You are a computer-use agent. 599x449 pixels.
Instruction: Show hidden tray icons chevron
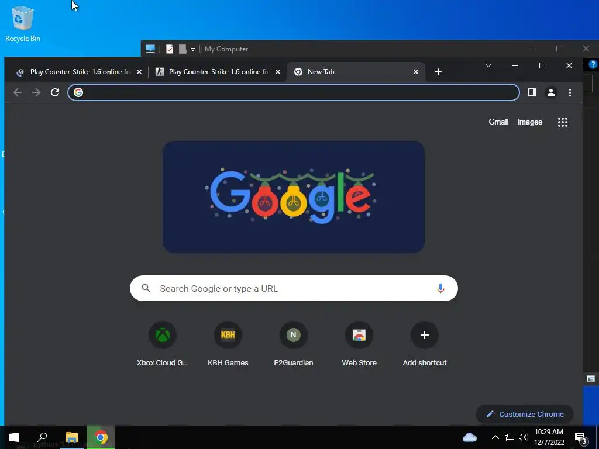click(x=495, y=437)
